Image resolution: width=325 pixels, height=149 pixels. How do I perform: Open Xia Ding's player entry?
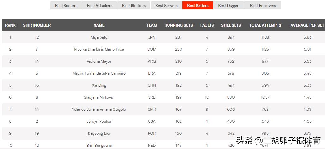[99, 85]
